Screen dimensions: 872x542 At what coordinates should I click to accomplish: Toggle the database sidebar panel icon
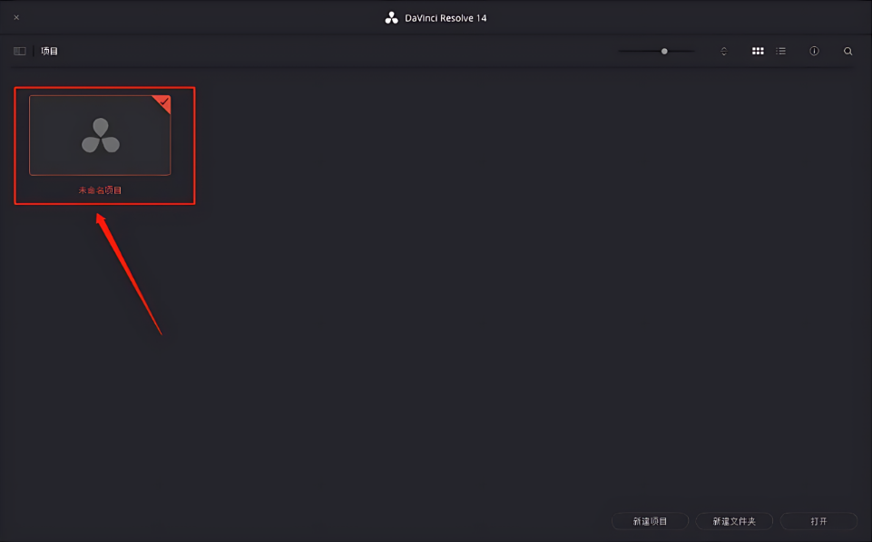[x=20, y=51]
